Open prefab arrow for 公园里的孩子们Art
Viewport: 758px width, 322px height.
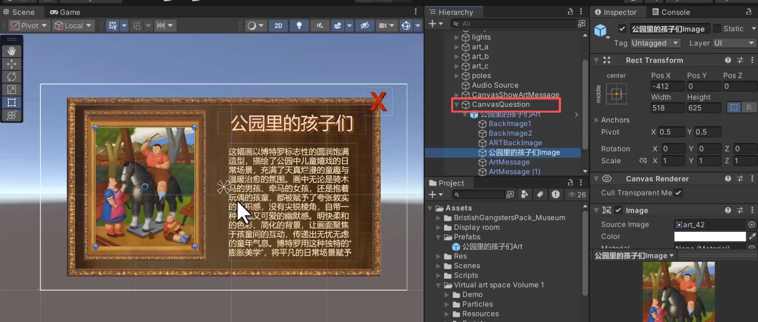tap(576, 115)
